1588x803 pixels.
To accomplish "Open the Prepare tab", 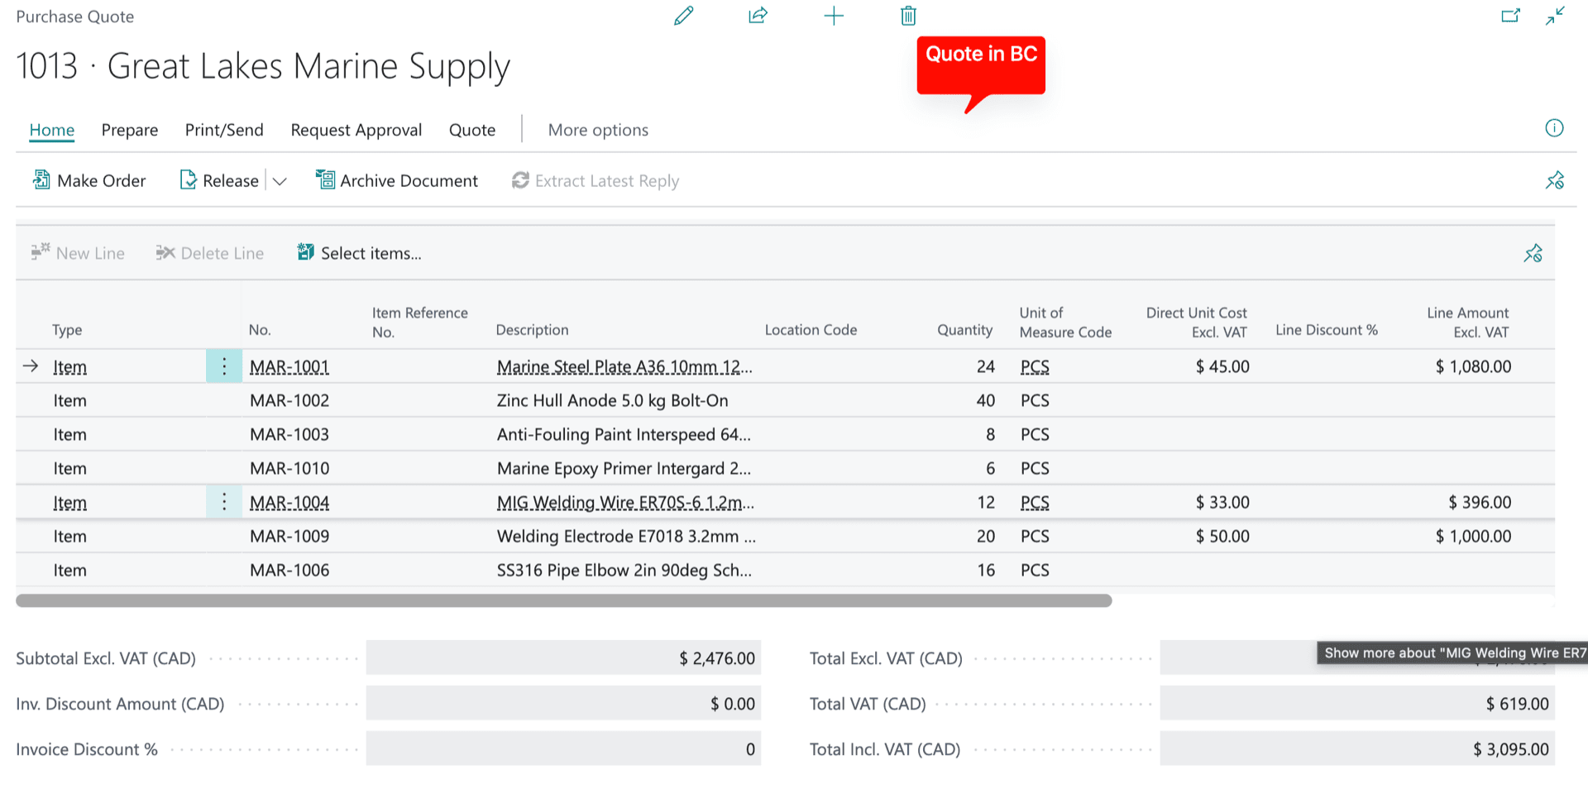I will pyautogui.click(x=130, y=130).
